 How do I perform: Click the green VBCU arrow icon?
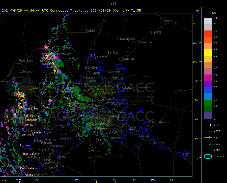coord(208,144)
